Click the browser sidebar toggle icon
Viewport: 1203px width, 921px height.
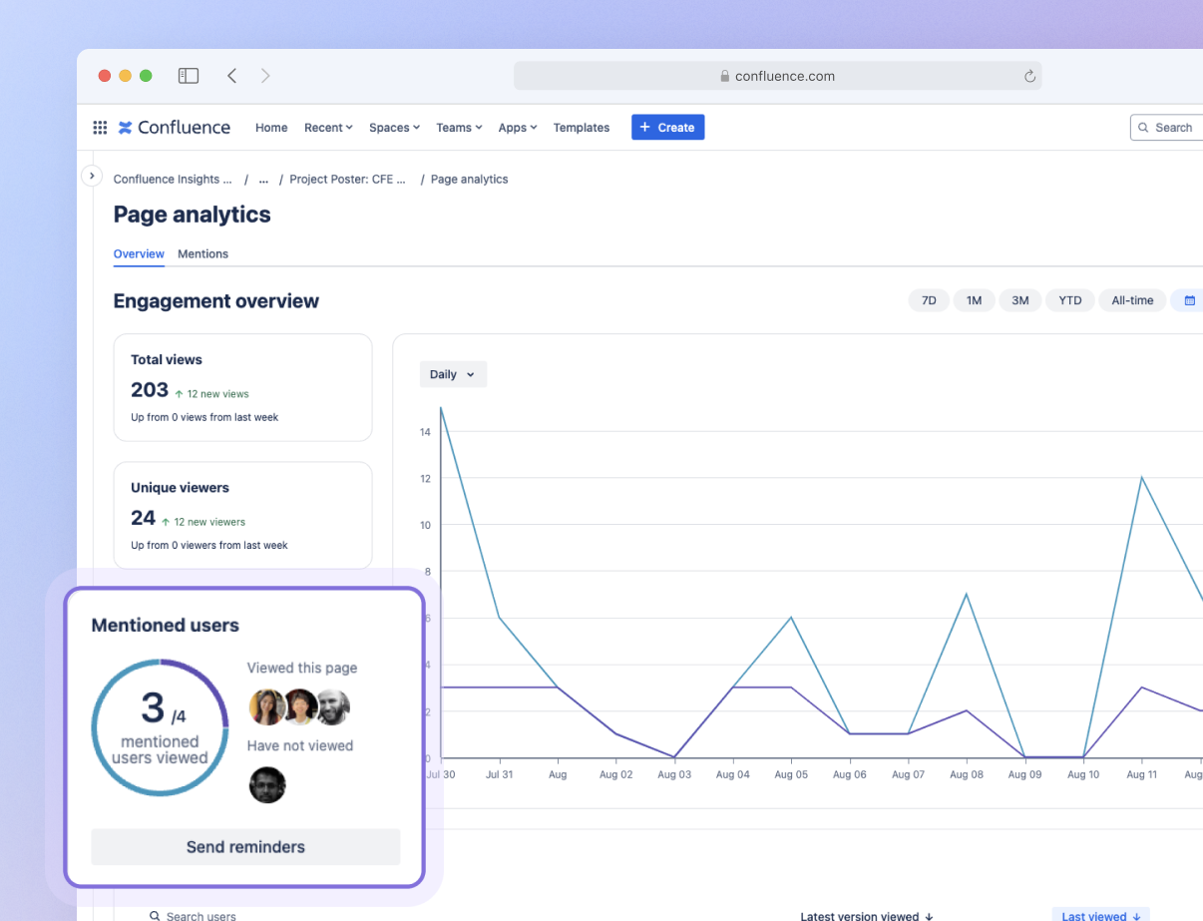[x=189, y=75]
